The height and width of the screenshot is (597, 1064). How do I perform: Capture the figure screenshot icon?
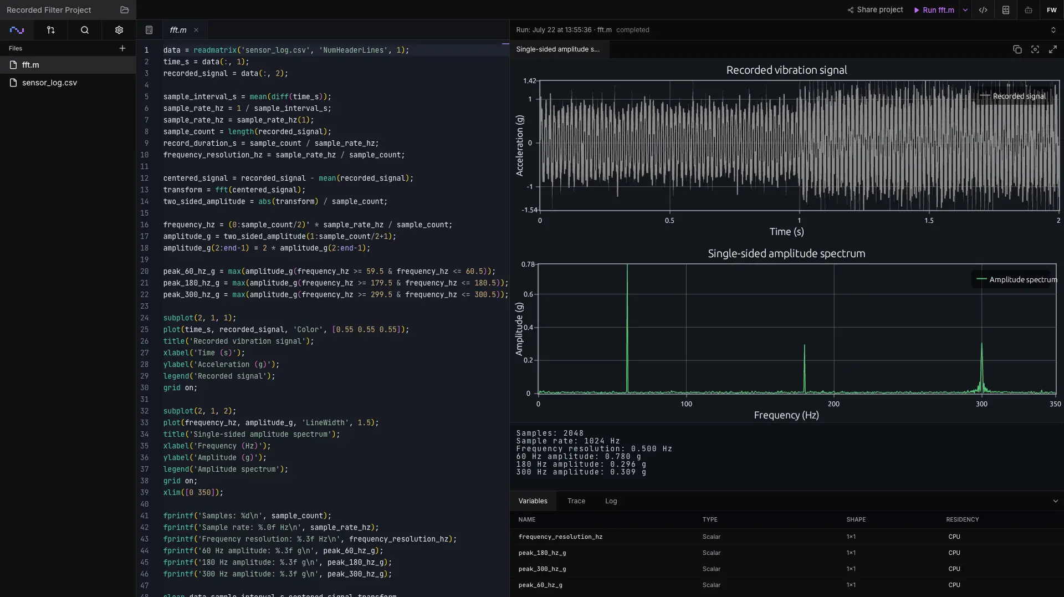pyautogui.click(x=1035, y=49)
